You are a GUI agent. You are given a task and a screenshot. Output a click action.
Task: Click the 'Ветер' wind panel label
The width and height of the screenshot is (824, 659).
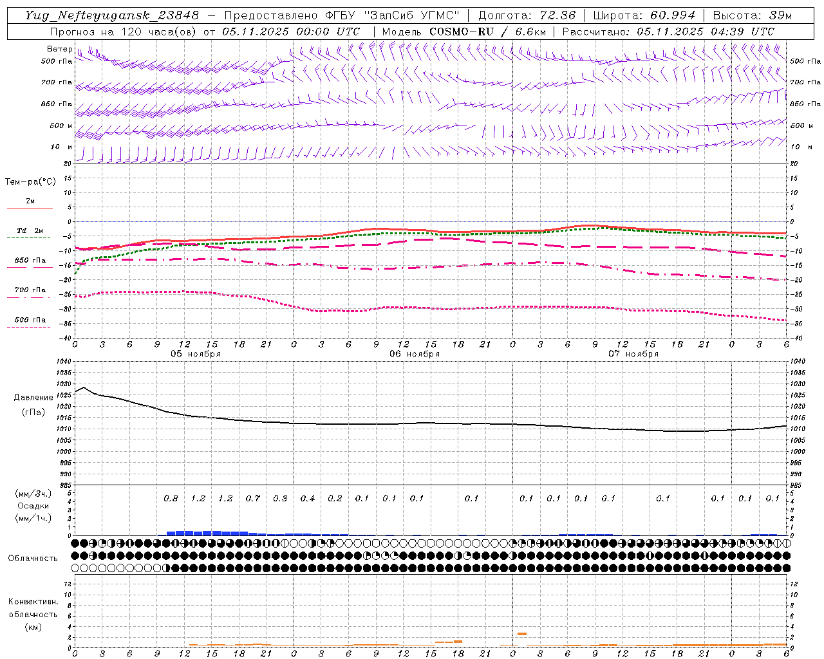59,49
